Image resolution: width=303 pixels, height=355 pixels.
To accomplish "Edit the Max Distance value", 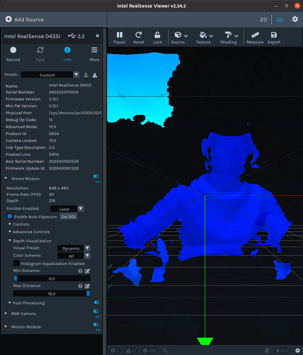I will tap(87, 286).
